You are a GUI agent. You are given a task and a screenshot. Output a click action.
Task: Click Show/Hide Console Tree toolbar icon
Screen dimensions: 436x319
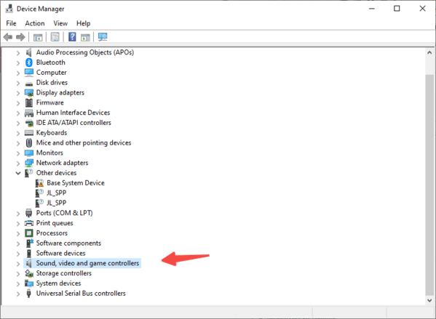click(38, 37)
